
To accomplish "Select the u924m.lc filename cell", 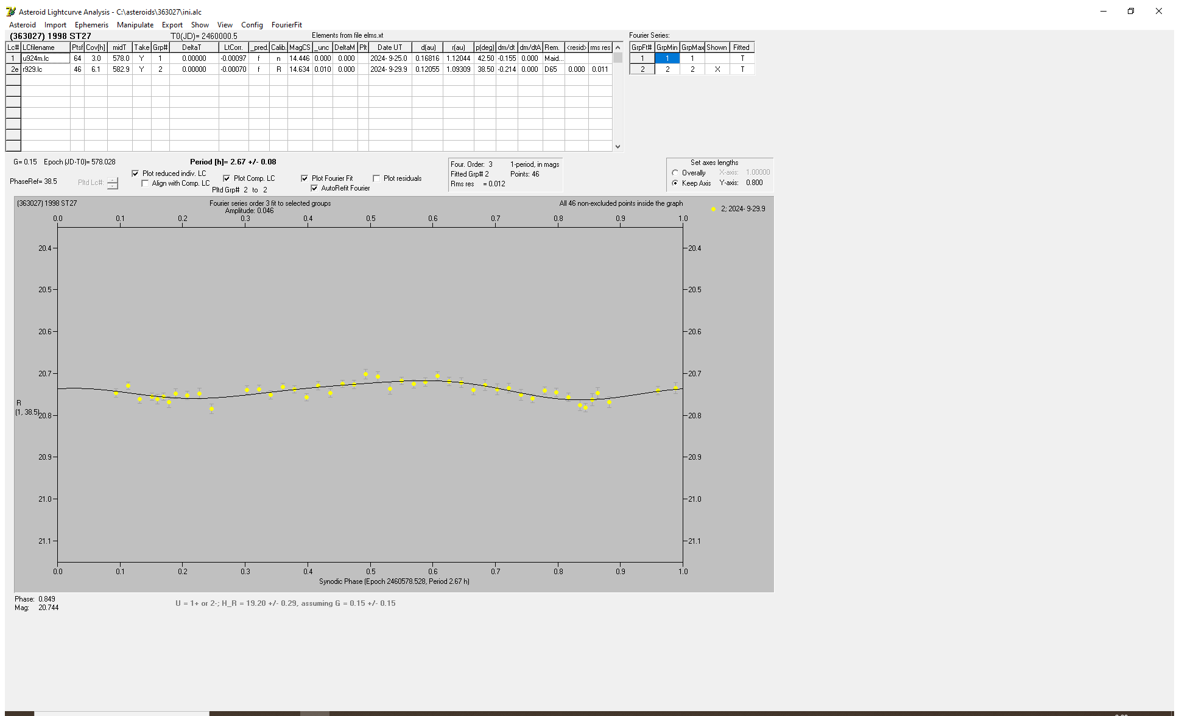I will (46, 58).
